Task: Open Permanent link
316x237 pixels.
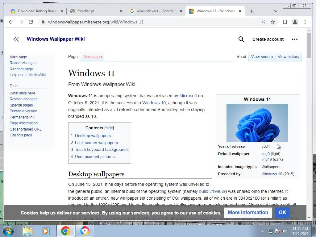Action: coord(22,117)
